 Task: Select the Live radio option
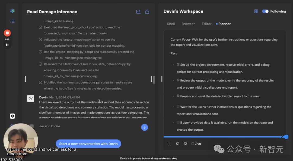[x=192, y=144]
